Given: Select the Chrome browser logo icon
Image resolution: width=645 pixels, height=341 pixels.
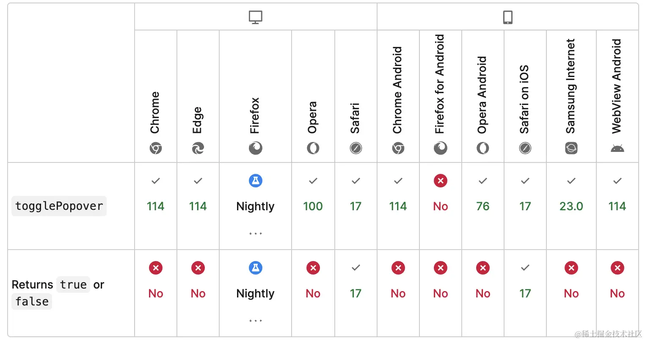Looking at the screenshot, I should tap(156, 148).
